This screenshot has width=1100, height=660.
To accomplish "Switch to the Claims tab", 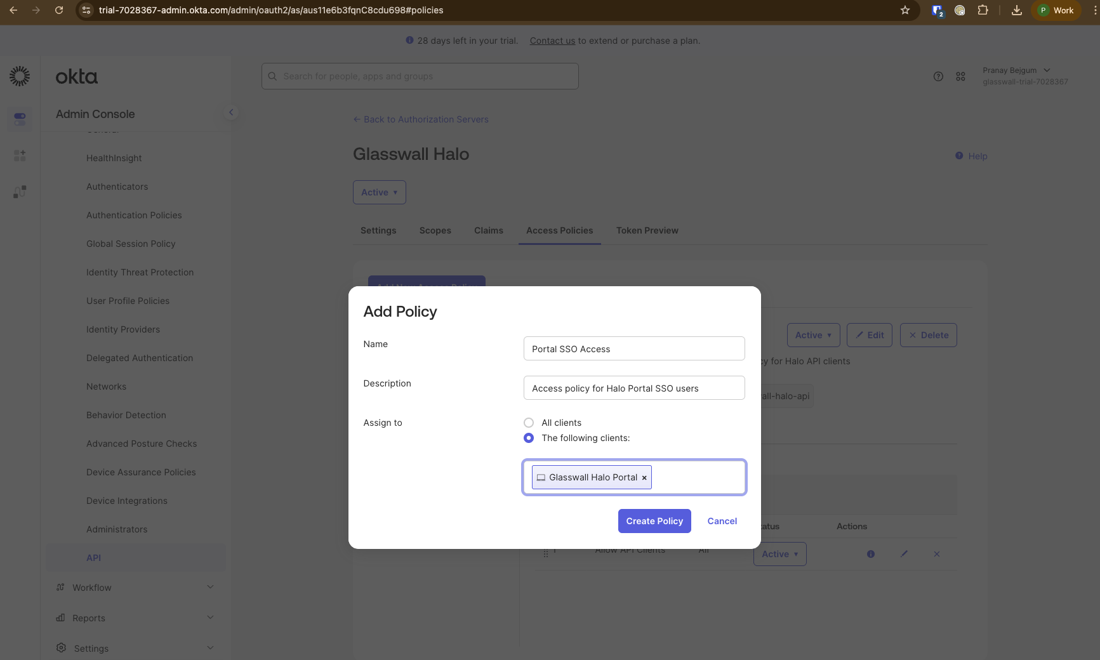I will click(x=489, y=230).
